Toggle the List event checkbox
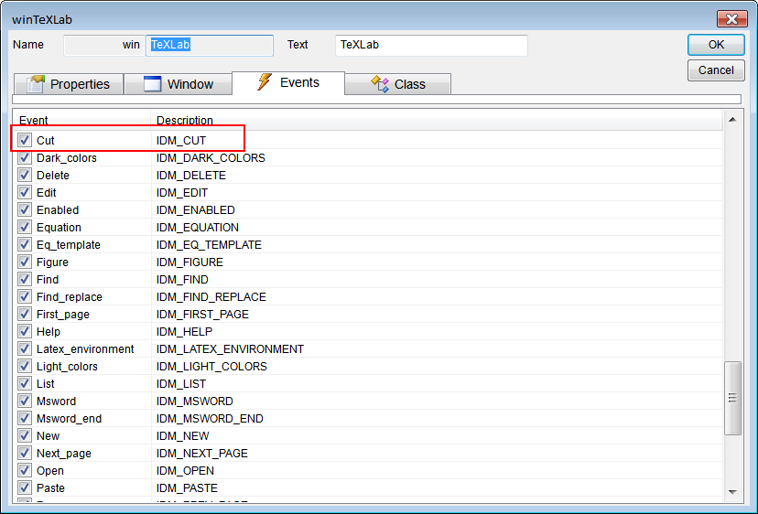This screenshot has width=758, height=514. point(25,383)
